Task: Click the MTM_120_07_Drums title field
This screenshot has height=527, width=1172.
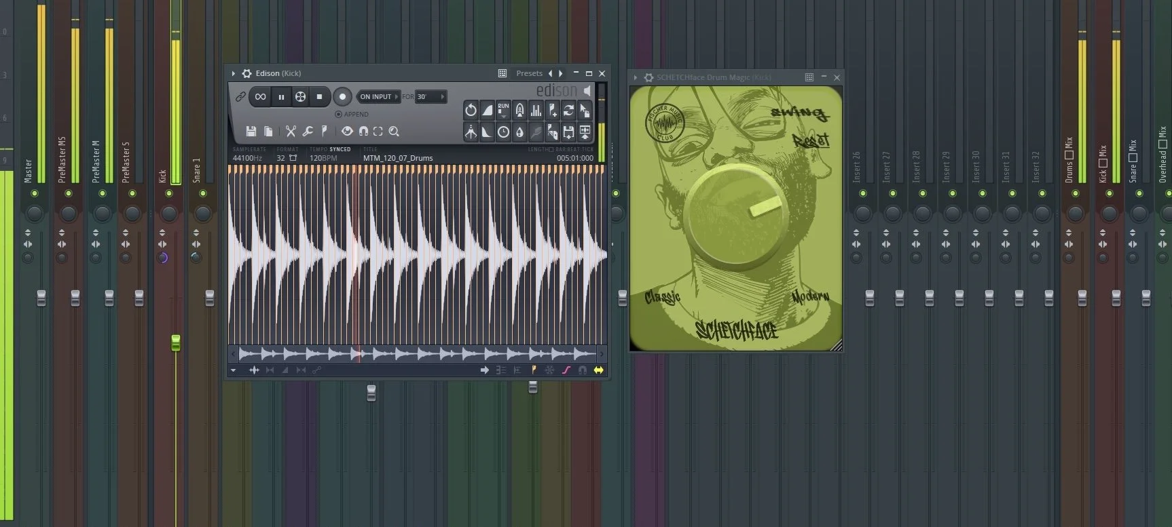Action: pos(398,158)
